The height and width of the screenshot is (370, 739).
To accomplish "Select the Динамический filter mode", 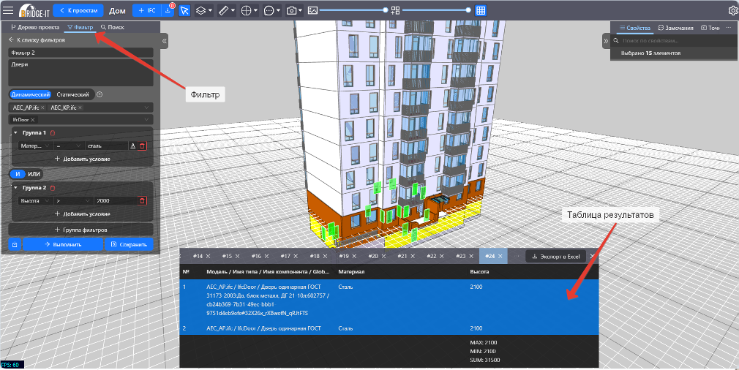I will point(31,94).
